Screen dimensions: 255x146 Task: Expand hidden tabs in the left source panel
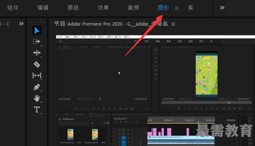click(x=21, y=24)
